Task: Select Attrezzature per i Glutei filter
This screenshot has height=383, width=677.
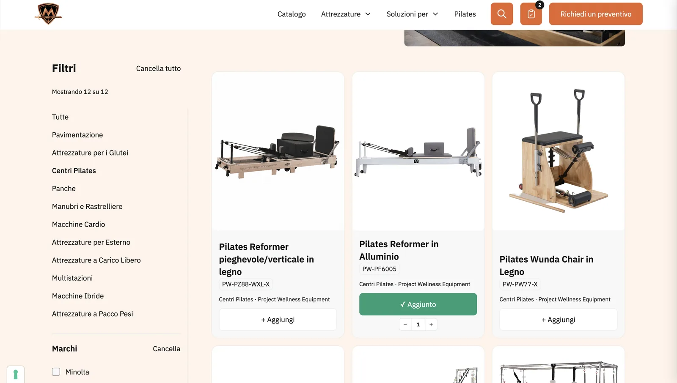Action: [x=90, y=153]
